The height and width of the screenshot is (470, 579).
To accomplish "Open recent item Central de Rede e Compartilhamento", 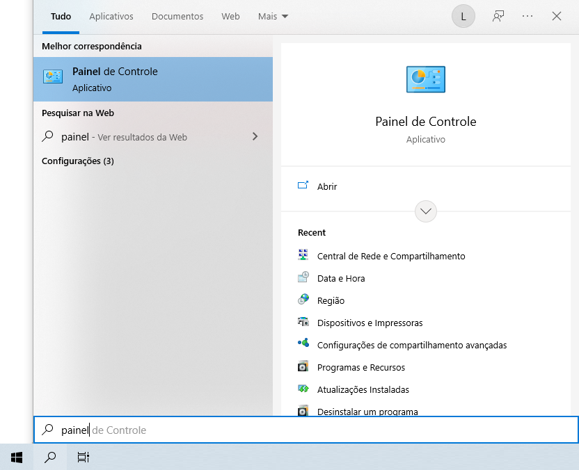I will tap(390, 256).
